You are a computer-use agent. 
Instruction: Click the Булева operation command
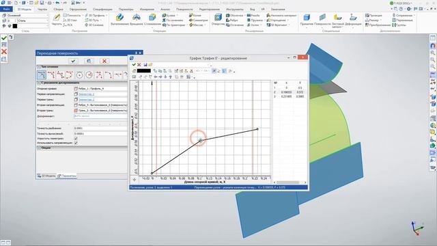[x=169, y=15]
